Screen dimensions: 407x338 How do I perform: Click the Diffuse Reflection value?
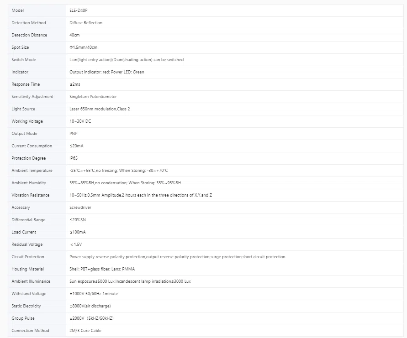pyautogui.click(x=86, y=23)
